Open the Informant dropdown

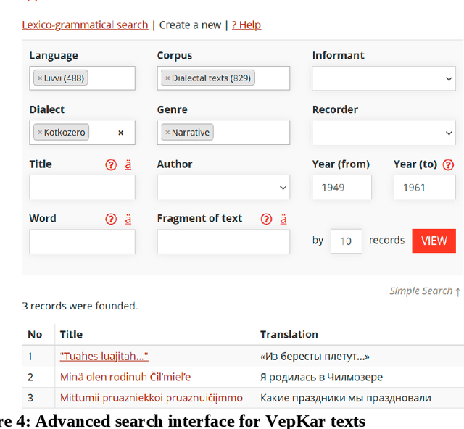pos(383,78)
